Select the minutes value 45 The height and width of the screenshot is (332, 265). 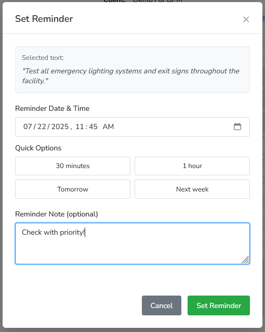pos(93,126)
